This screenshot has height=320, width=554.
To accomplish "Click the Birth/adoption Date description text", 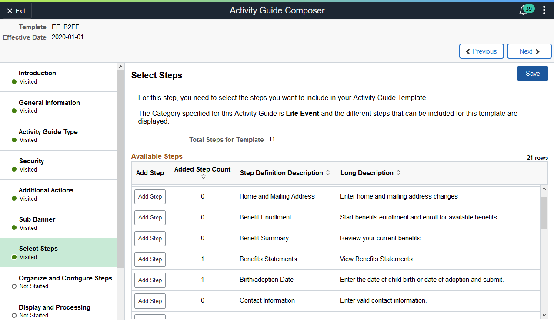I will tap(267, 280).
